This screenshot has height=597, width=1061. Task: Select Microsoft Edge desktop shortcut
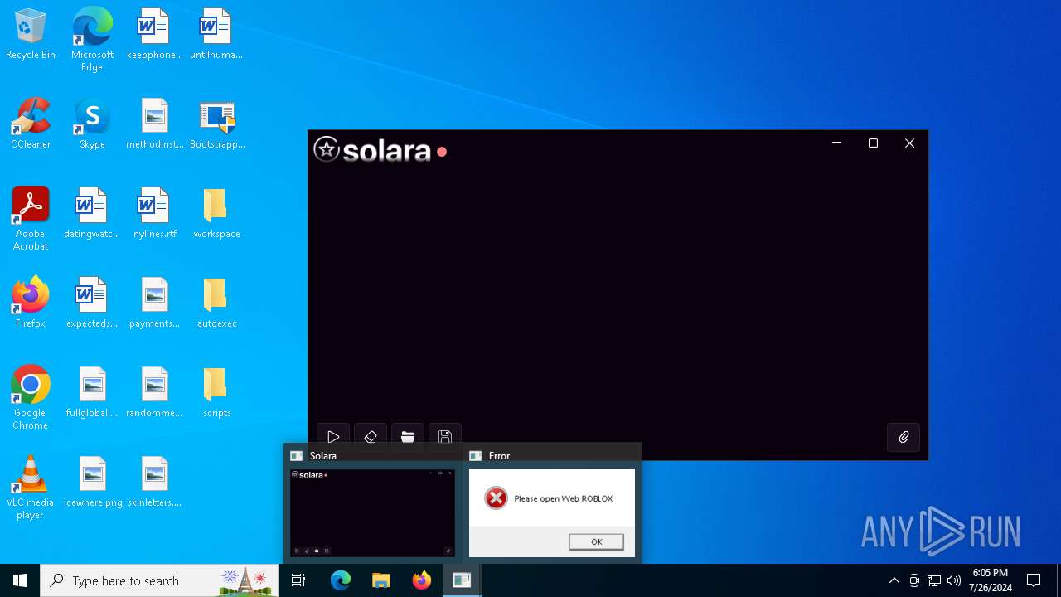click(x=92, y=40)
